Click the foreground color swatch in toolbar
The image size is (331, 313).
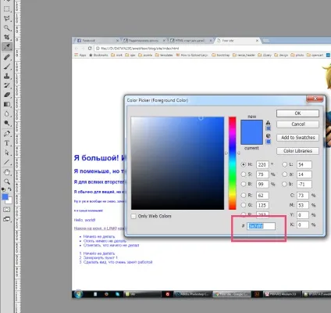point(5,197)
